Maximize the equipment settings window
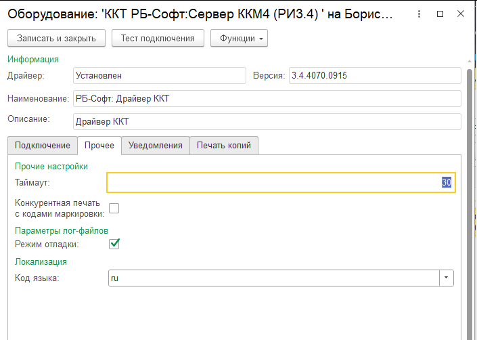 pyautogui.click(x=440, y=14)
